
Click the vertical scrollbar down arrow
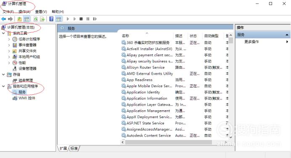[231, 137]
